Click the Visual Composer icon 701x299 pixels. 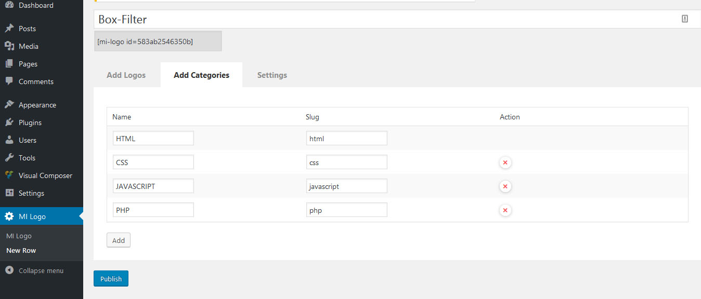pyautogui.click(x=9, y=175)
